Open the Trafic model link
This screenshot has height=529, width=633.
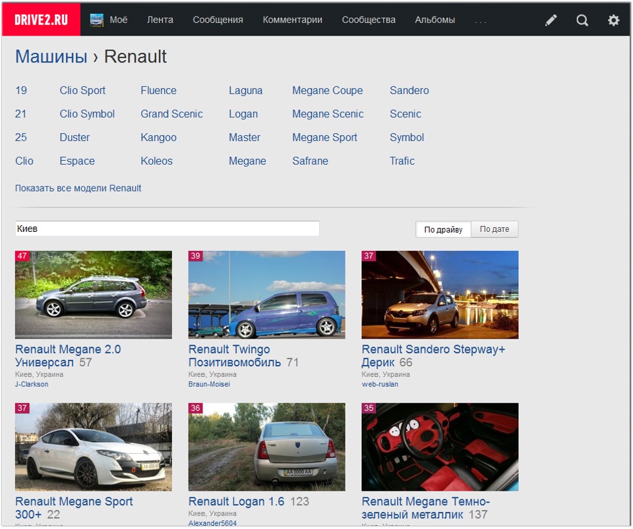click(402, 161)
